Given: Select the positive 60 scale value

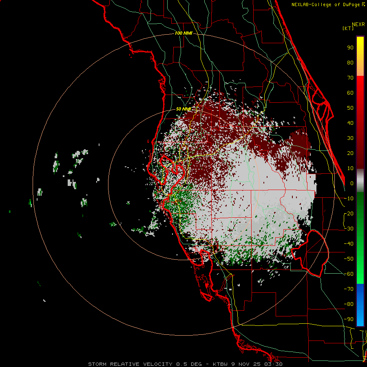Looking at the screenshot, I should [350, 93].
